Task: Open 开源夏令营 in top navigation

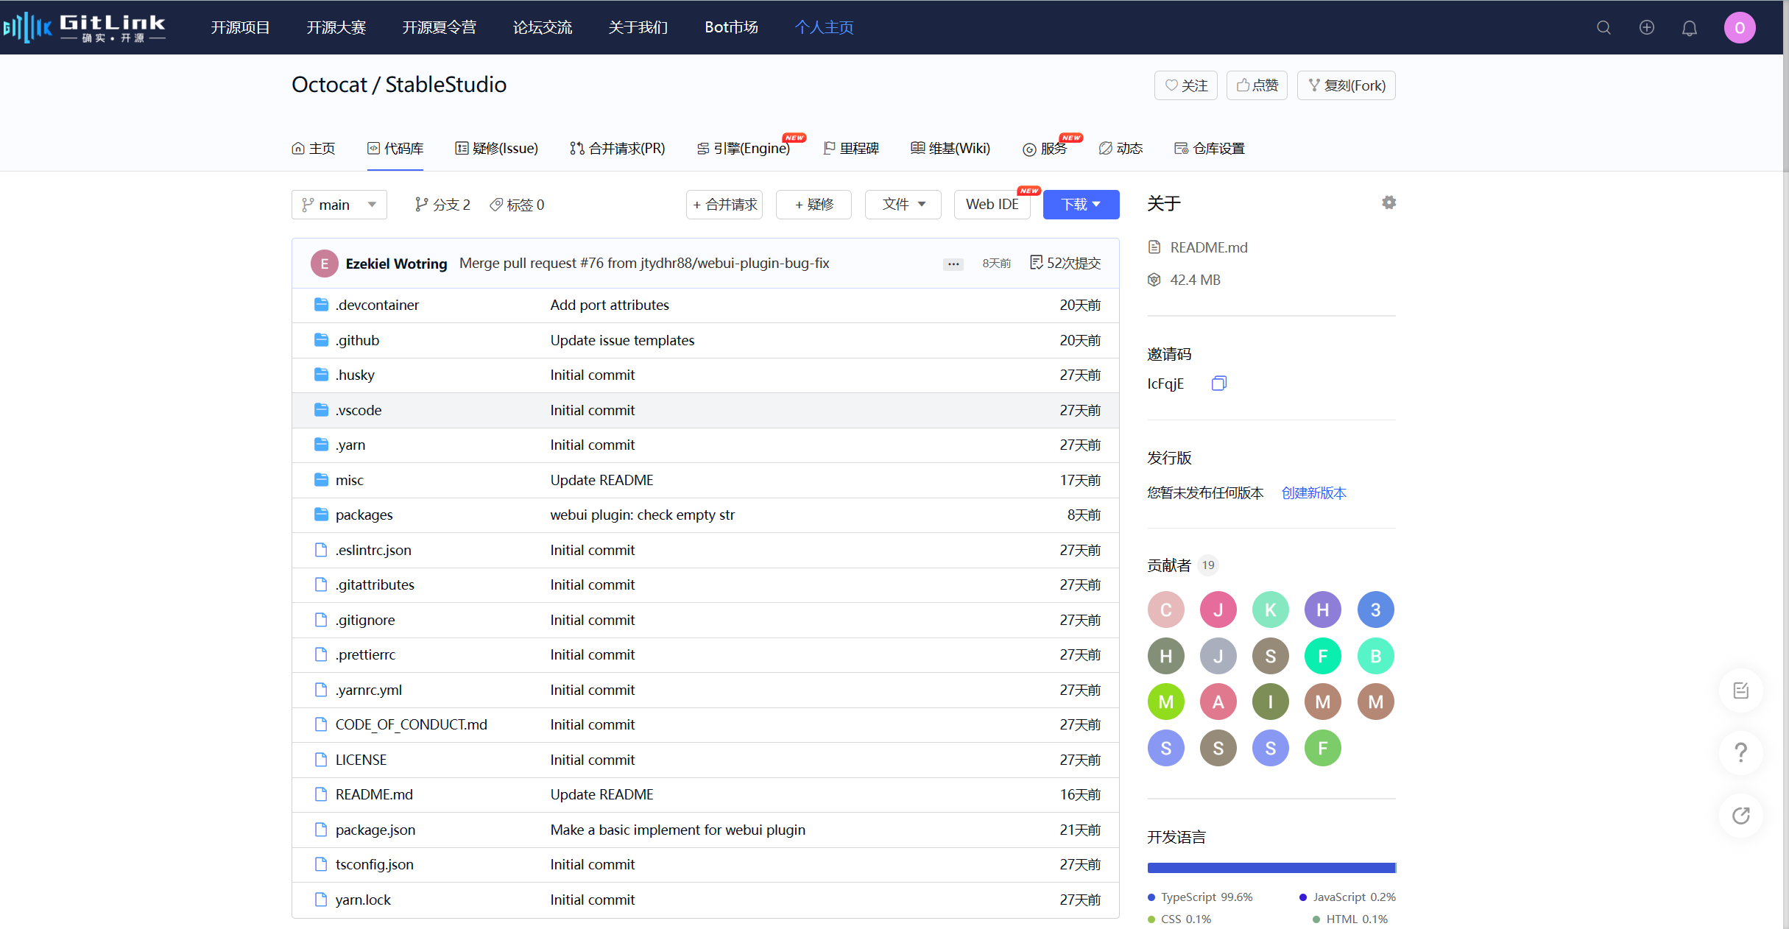Action: (440, 27)
